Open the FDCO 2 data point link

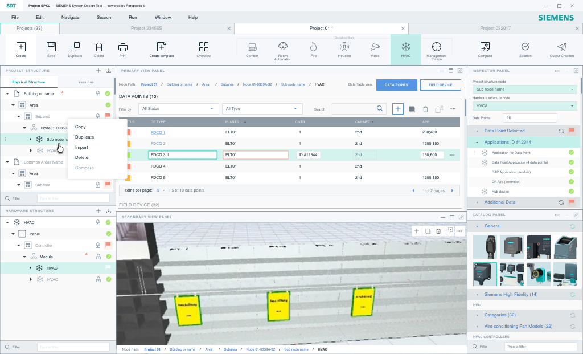(158, 143)
